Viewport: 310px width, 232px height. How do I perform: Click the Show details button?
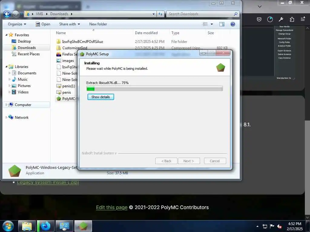101,97
